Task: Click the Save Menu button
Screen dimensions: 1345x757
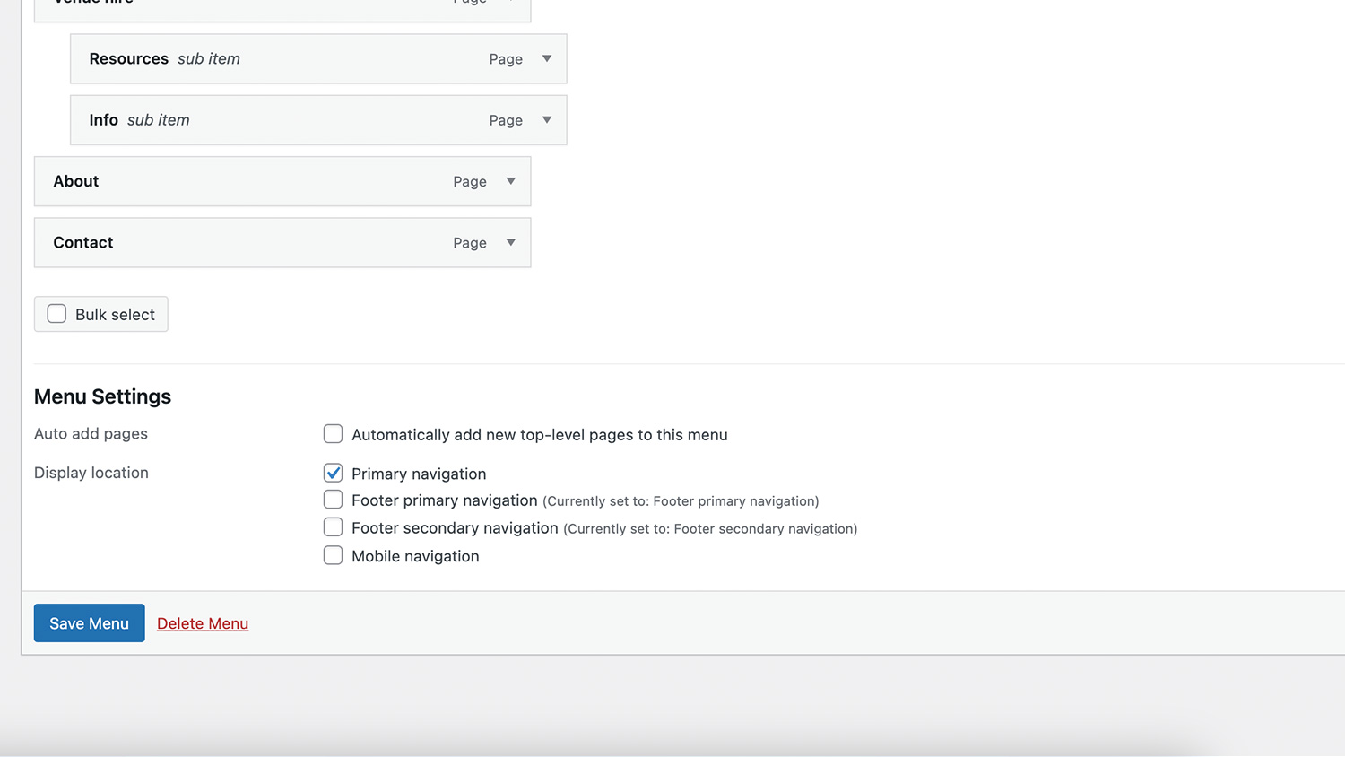Action: [89, 623]
